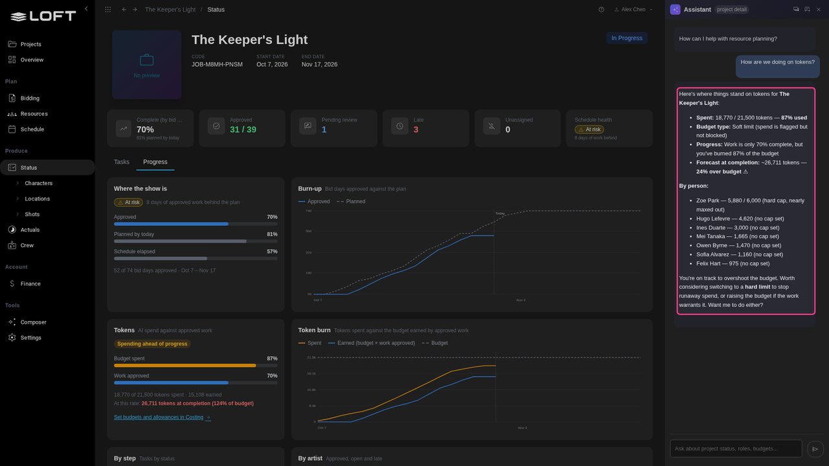Focus the Ask about project status input
This screenshot has width=829, height=466.
coord(736,449)
